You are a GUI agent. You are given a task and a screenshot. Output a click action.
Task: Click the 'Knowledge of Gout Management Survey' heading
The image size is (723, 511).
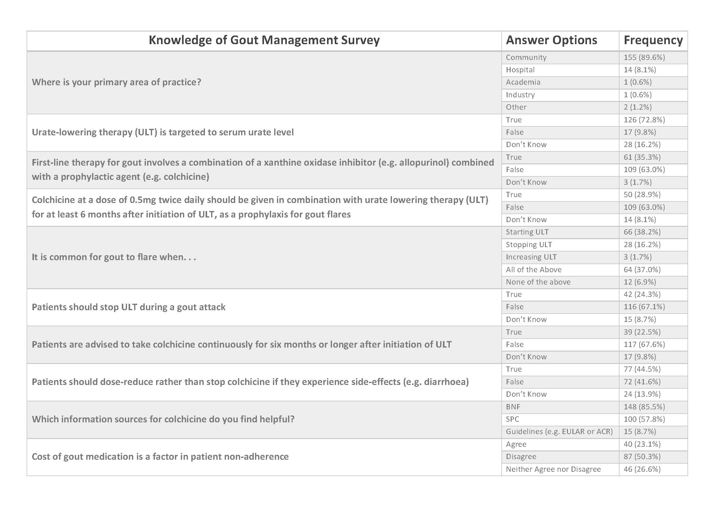[264, 40]
